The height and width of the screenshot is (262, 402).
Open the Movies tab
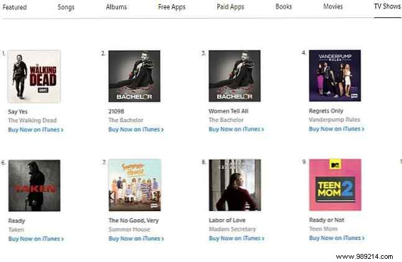(x=332, y=7)
